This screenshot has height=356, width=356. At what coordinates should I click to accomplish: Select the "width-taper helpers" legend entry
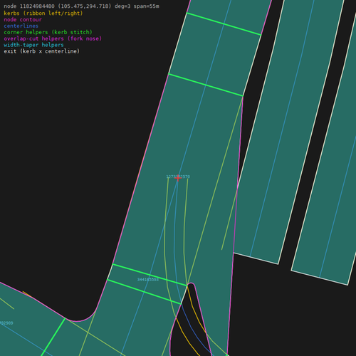[33, 45]
